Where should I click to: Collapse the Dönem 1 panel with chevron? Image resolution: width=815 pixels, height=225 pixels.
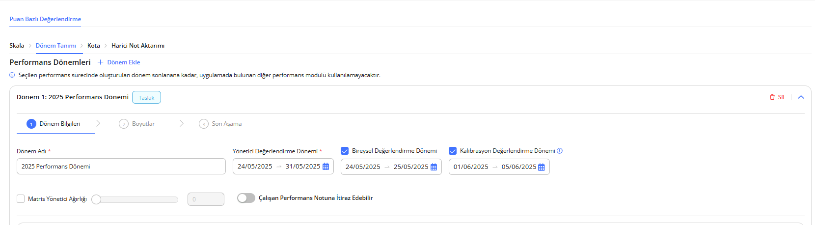coord(801,97)
